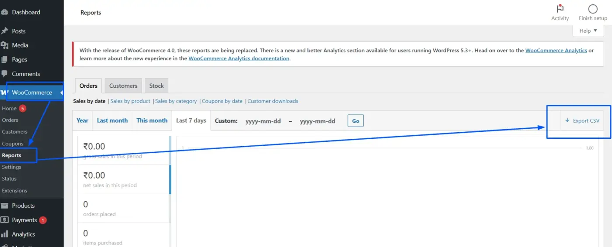This screenshot has height=247, width=612.
Task: Click the Payments dollar icon
Action: coord(4,220)
